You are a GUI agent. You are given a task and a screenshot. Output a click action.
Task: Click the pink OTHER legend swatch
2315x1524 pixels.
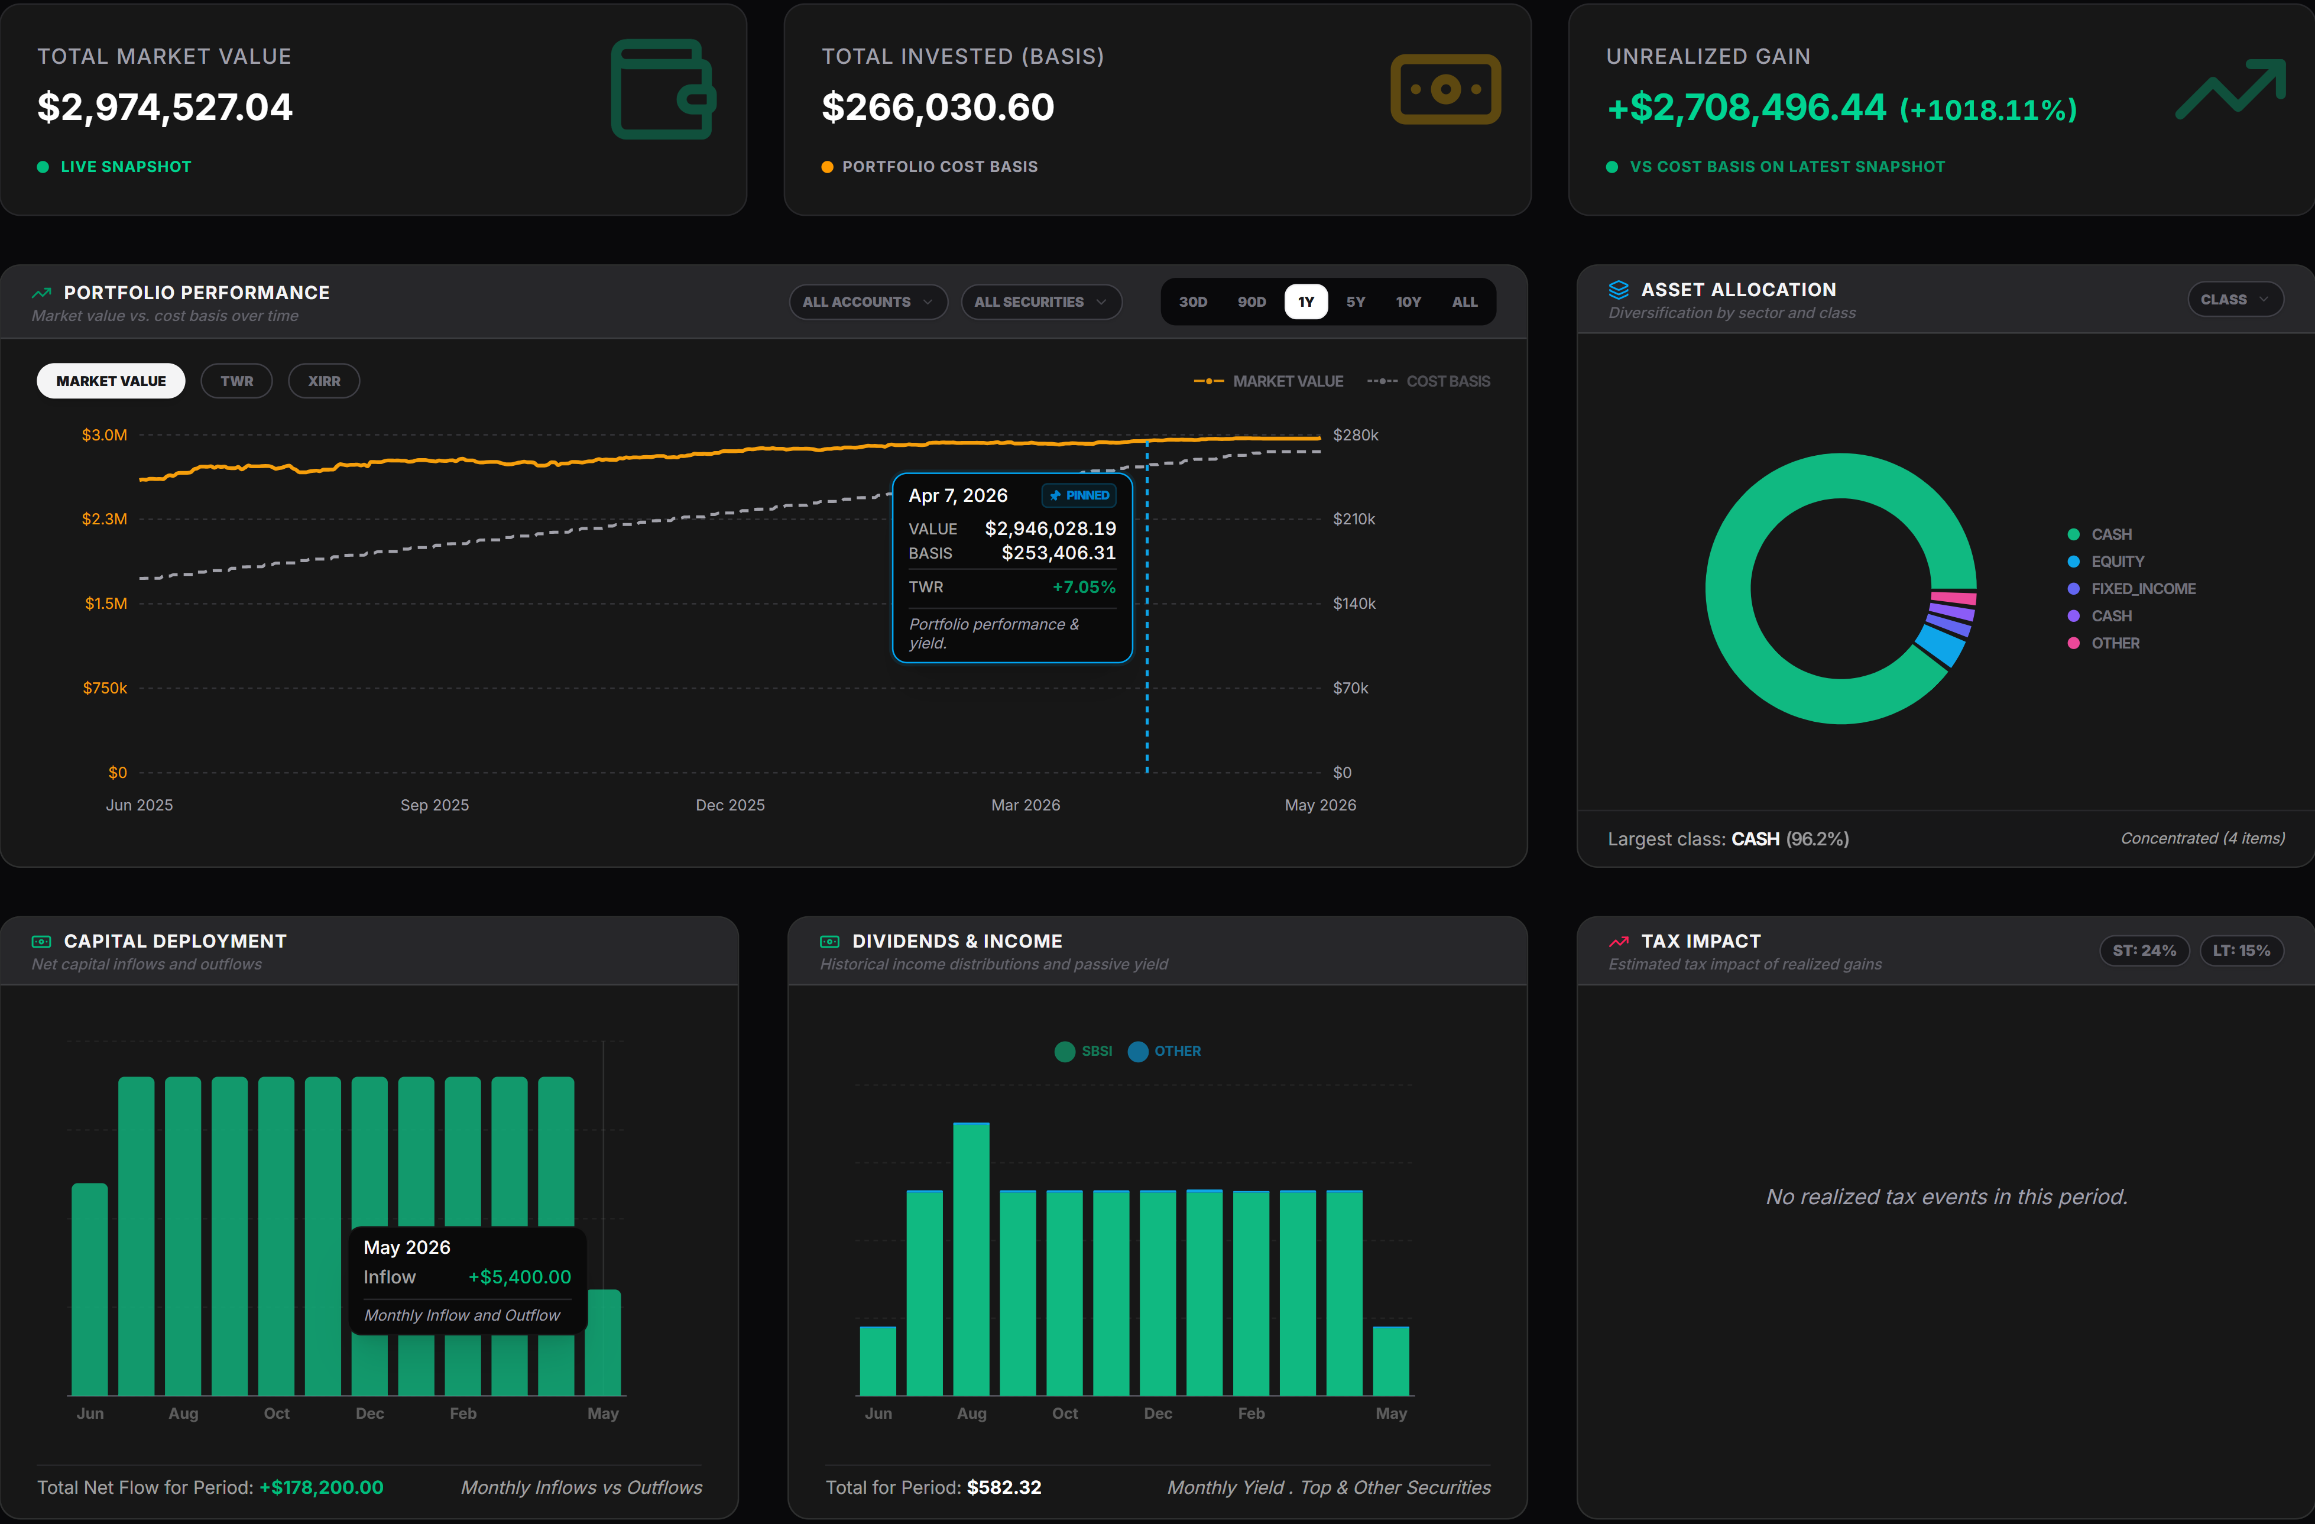pos(2073,643)
